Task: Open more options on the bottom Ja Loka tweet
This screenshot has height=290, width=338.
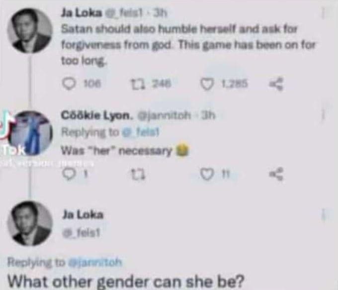Action: (324, 214)
